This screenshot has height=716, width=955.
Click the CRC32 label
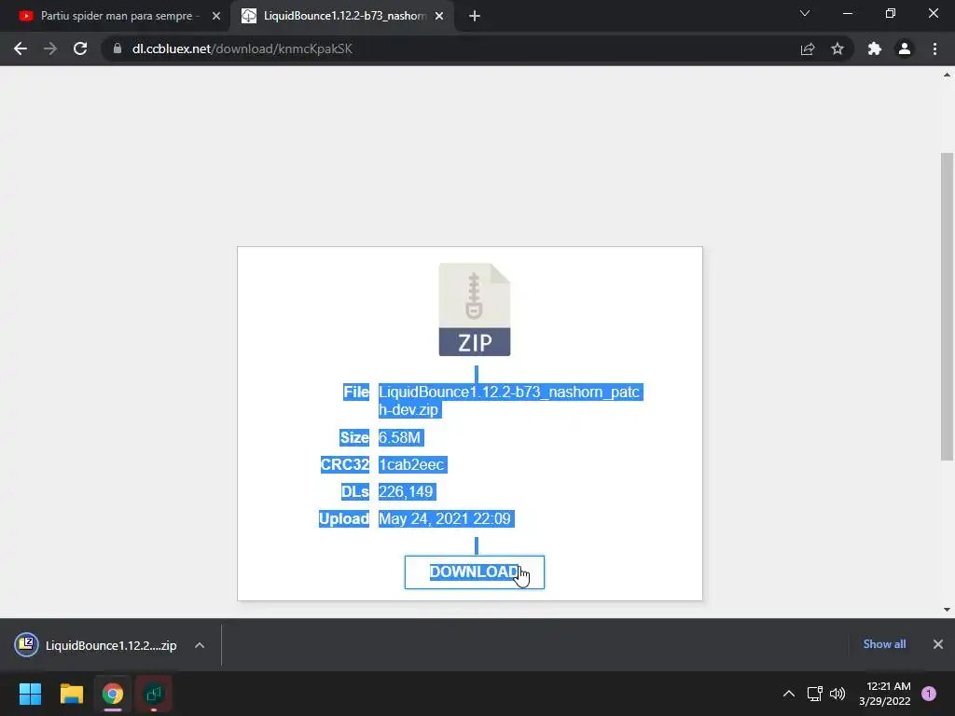[x=345, y=464]
